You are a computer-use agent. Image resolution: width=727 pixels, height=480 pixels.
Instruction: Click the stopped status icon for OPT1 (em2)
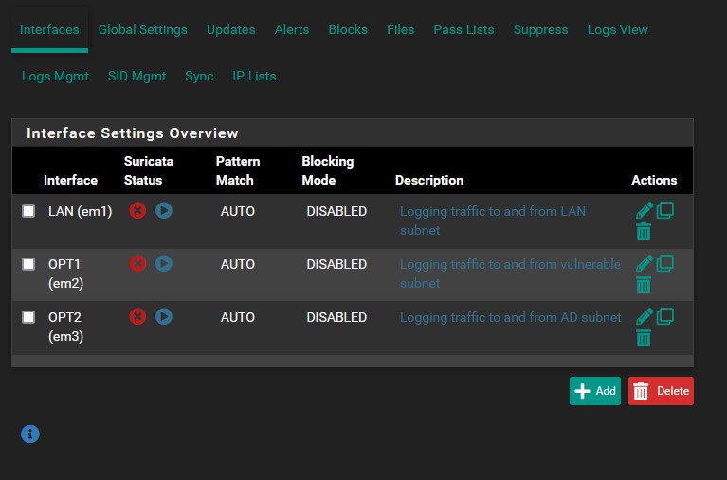pyautogui.click(x=137, y=263)
